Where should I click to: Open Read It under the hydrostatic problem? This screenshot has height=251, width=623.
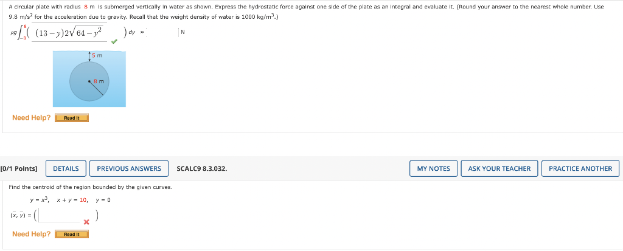point(72,118)
